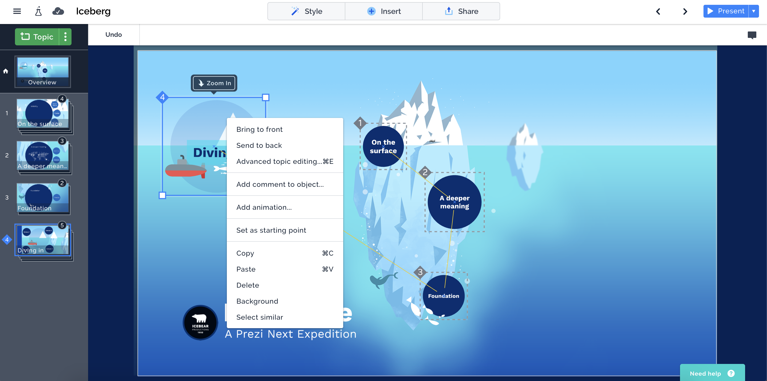This screenshot has width=767, height=381.
Task: Open the Style menu
Action: (x=306, y=11)
